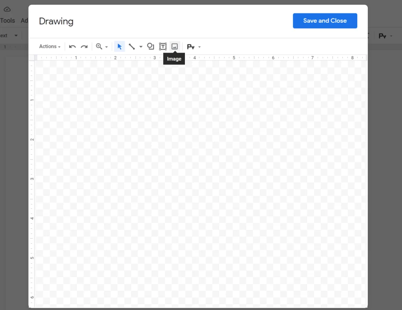Expand the Zoom dropdown arrow

(107, 47)
